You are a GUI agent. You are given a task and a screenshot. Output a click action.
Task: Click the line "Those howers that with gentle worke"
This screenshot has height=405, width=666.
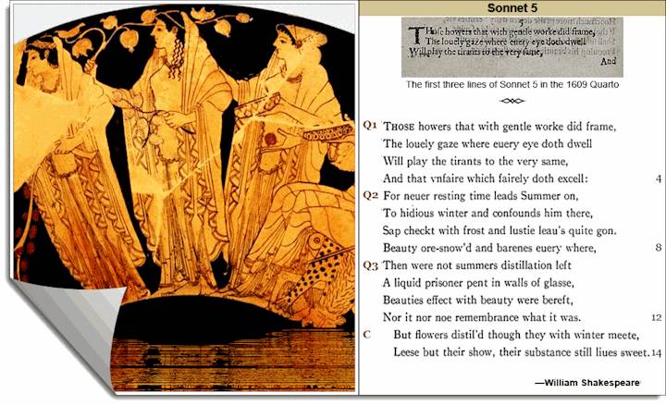pyautogui.click(x=499, y=127)
